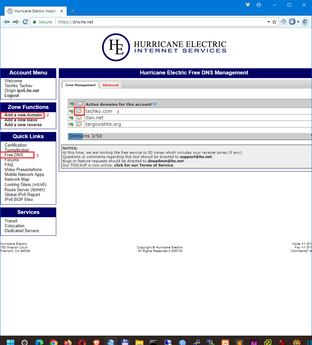Open the Mobile Network Apps quick link

pyautogui.click(x=24, y=175)
